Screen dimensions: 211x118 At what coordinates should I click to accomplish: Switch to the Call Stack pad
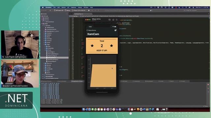coord(124,81)
